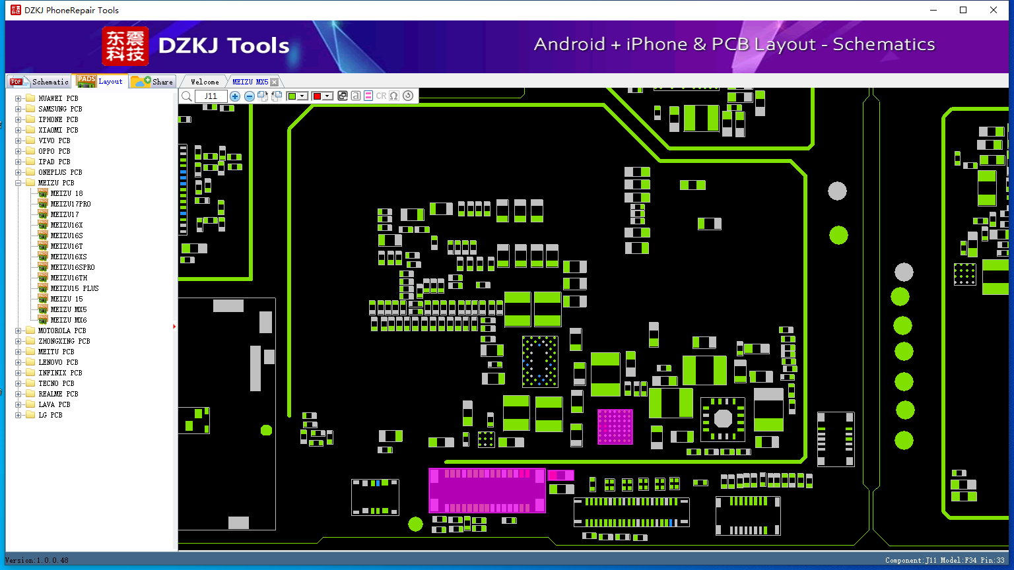Expand the MOTOROLA PCB folder
The height and width of the screenshot is (570, 1014).
point(18,331)
